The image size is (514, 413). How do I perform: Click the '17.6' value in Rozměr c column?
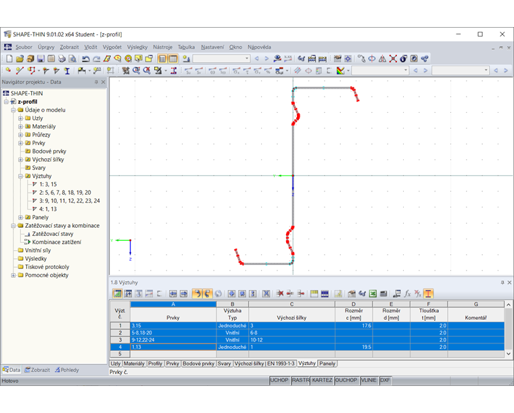pyautogui.click(x=354, y=326)
